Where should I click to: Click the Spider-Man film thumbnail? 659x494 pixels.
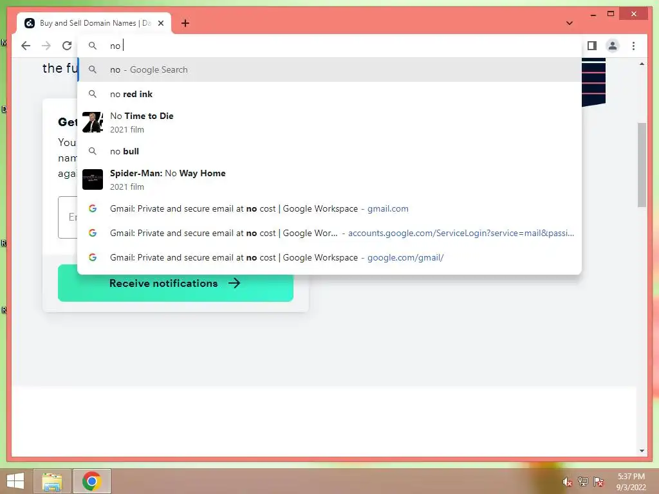[93, 179]
